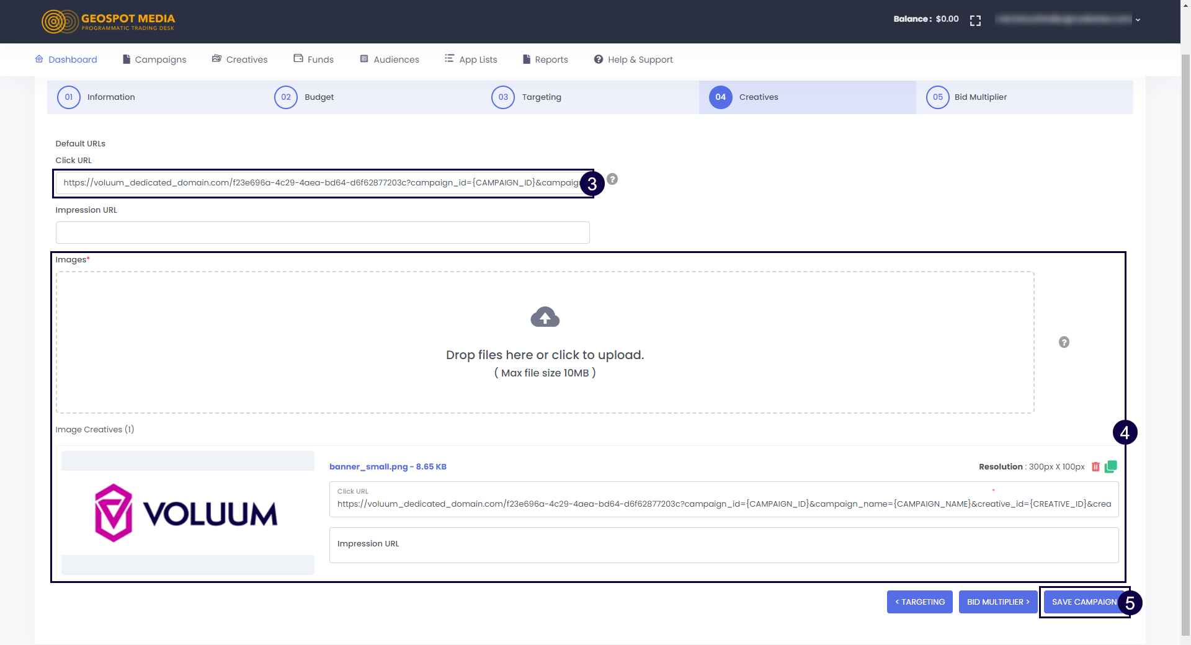Image resolution: width=1191 pixels, height=645 pixels.
Task: Click the back to Targeting button
Action: [x=919, y=602]
